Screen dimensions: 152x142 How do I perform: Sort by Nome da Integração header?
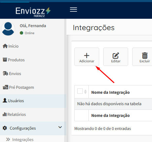[x=110, y=92]
